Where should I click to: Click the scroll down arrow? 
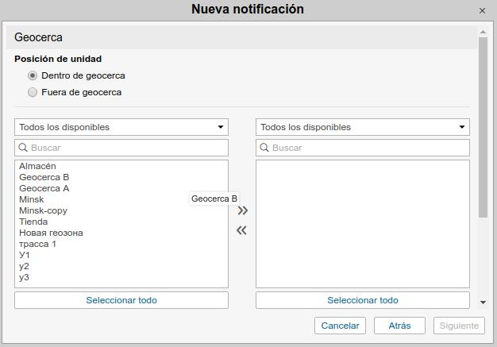point(483,303)
